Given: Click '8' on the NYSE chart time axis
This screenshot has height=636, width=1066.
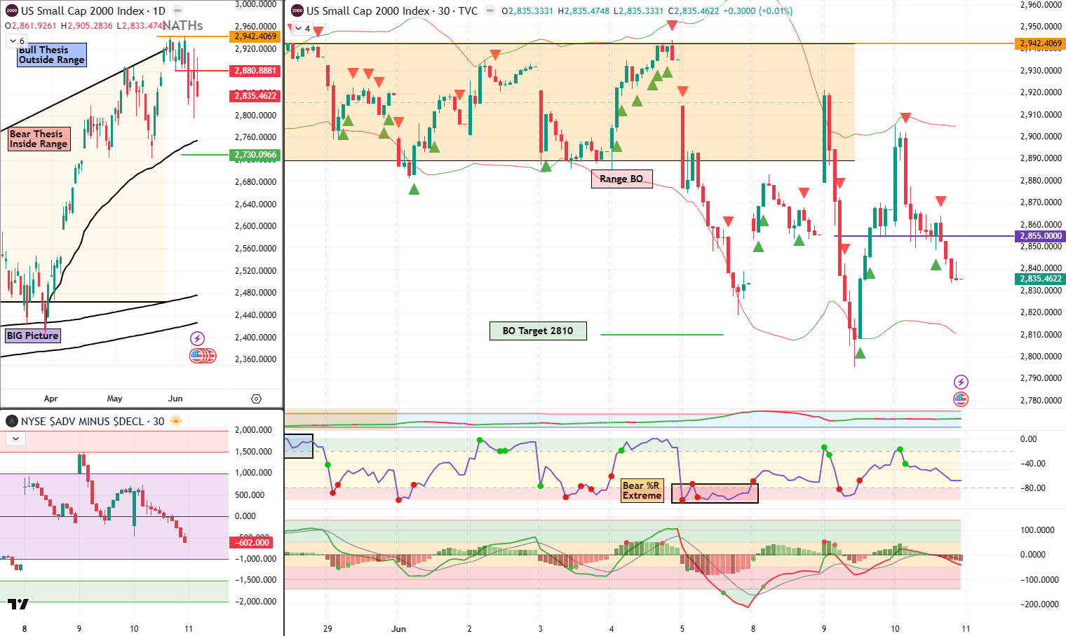Looking at the screenshot, I should click(x=25, y=628).
